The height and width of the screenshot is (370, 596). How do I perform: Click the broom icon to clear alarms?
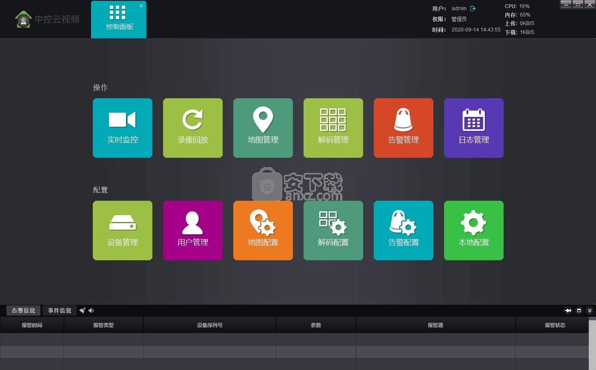[x=83, y=310]
